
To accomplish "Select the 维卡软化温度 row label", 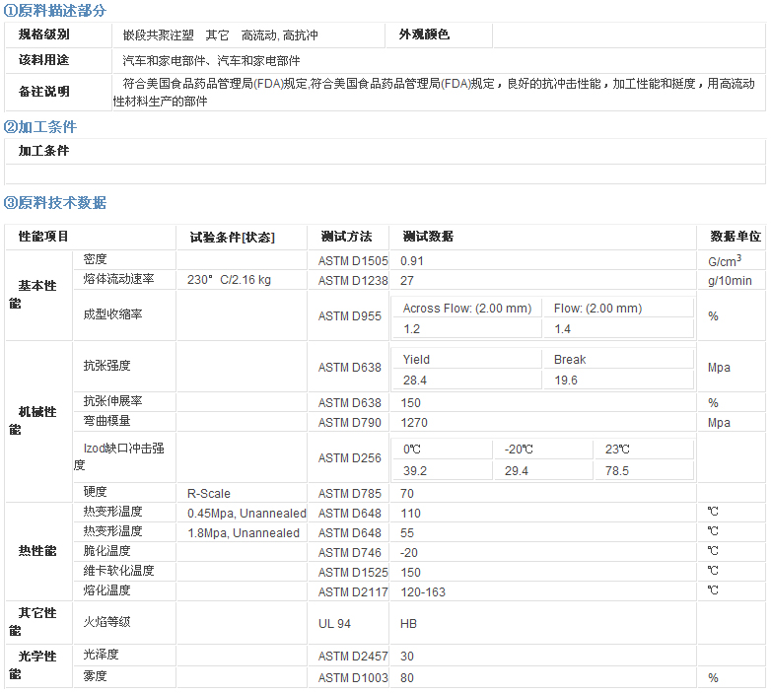I will pos(118,571).
